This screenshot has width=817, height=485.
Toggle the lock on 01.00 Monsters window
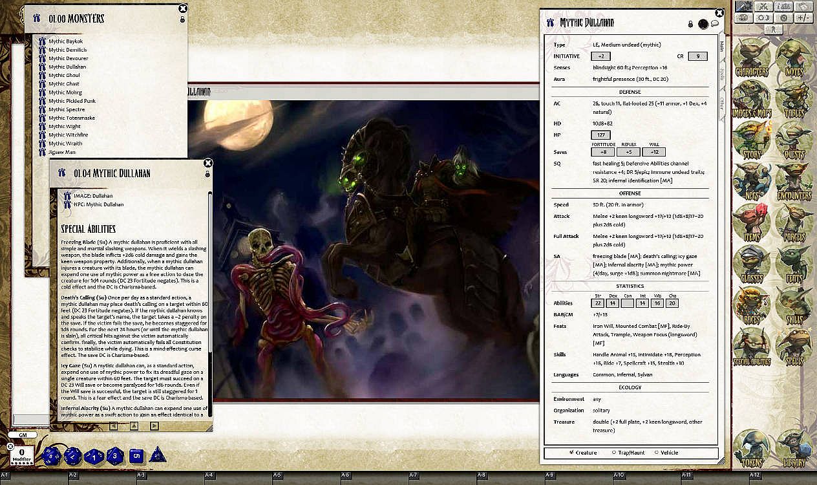coord(183,20)
